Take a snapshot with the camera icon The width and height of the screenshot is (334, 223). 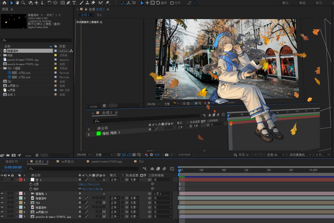(167, 155)
